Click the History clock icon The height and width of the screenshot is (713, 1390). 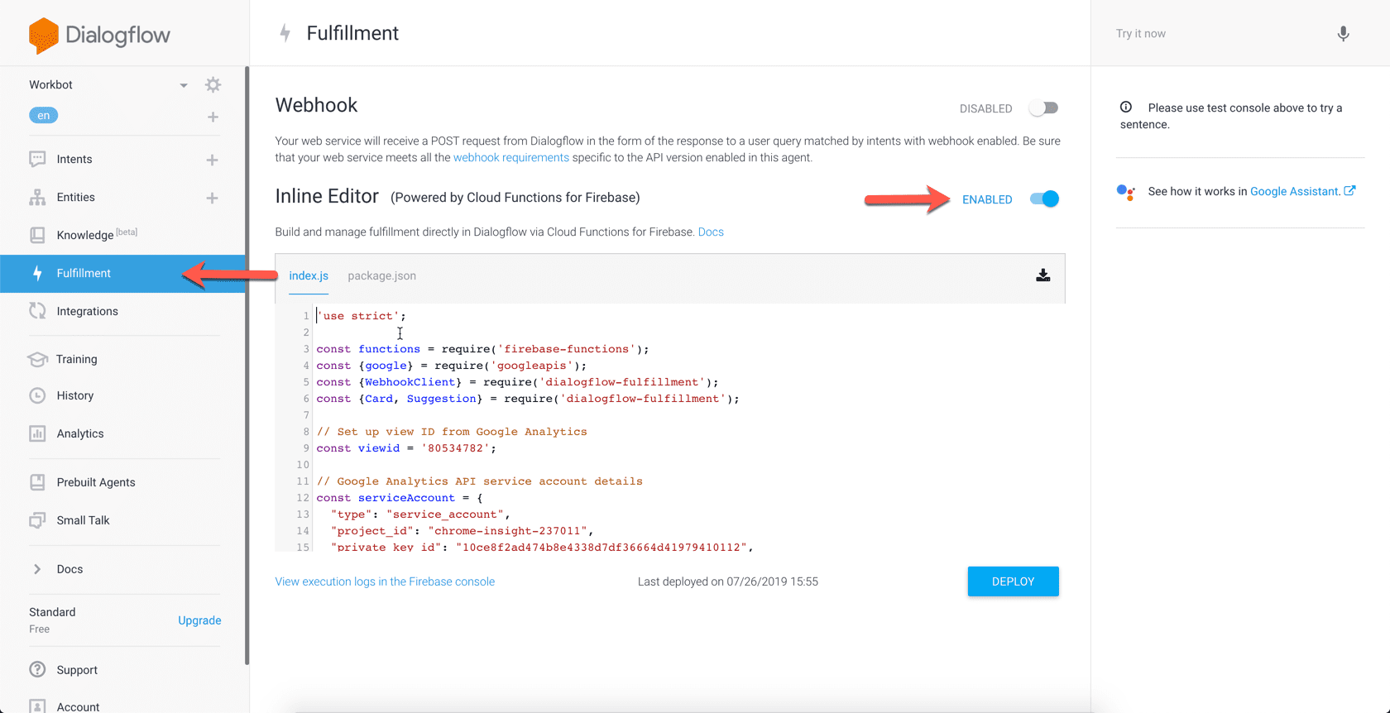(x=37, y=395)
